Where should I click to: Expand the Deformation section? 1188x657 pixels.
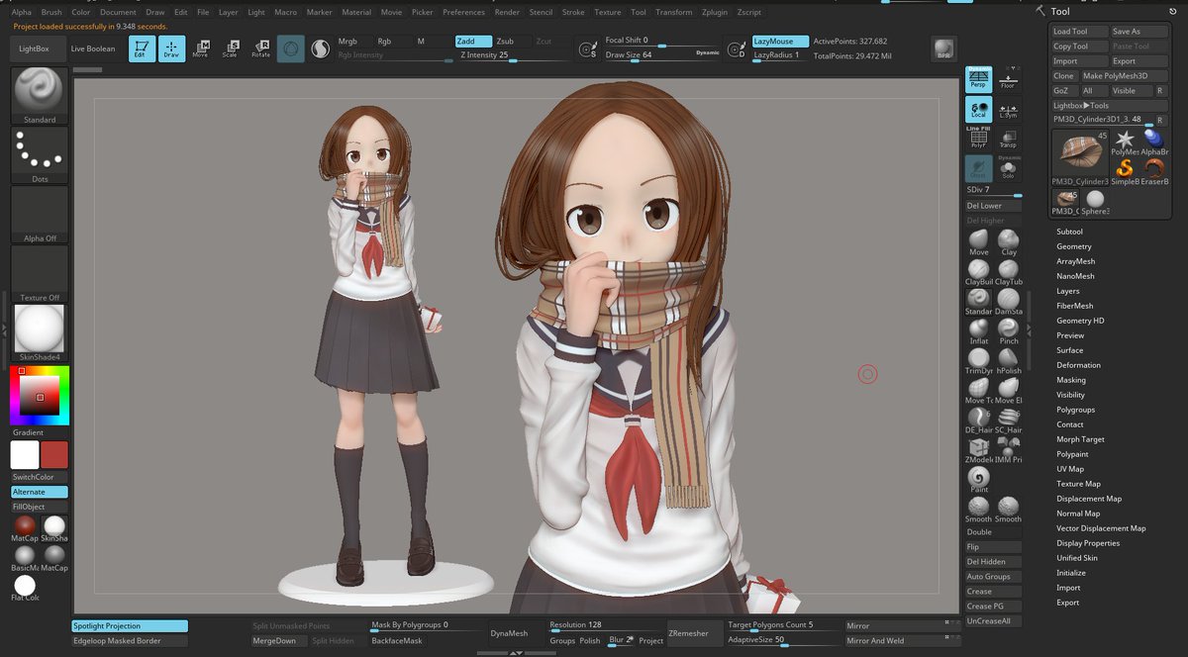pos(1078,365)
